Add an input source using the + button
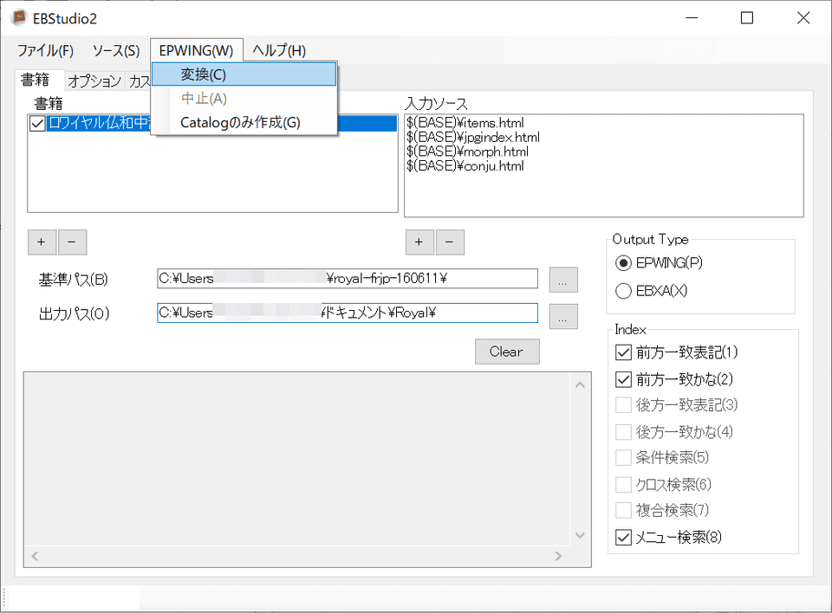 (419, 242)
